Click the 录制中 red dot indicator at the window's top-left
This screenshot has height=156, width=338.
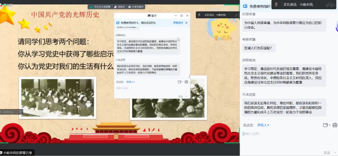(x=1, y=5)
